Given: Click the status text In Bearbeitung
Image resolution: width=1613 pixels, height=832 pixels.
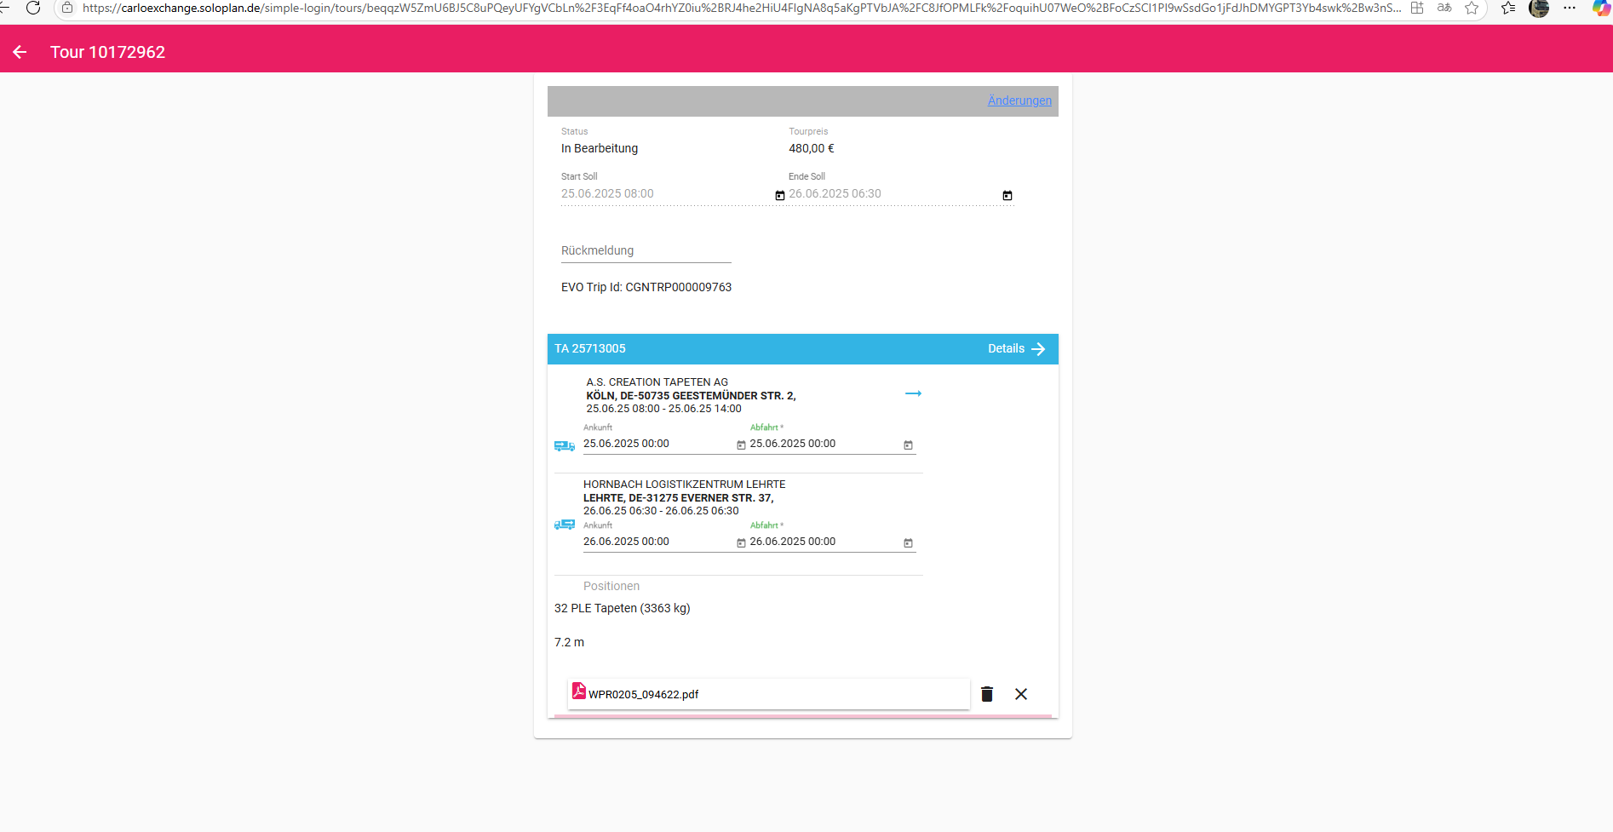Looking at the screenshot, I should pos(600,148).
